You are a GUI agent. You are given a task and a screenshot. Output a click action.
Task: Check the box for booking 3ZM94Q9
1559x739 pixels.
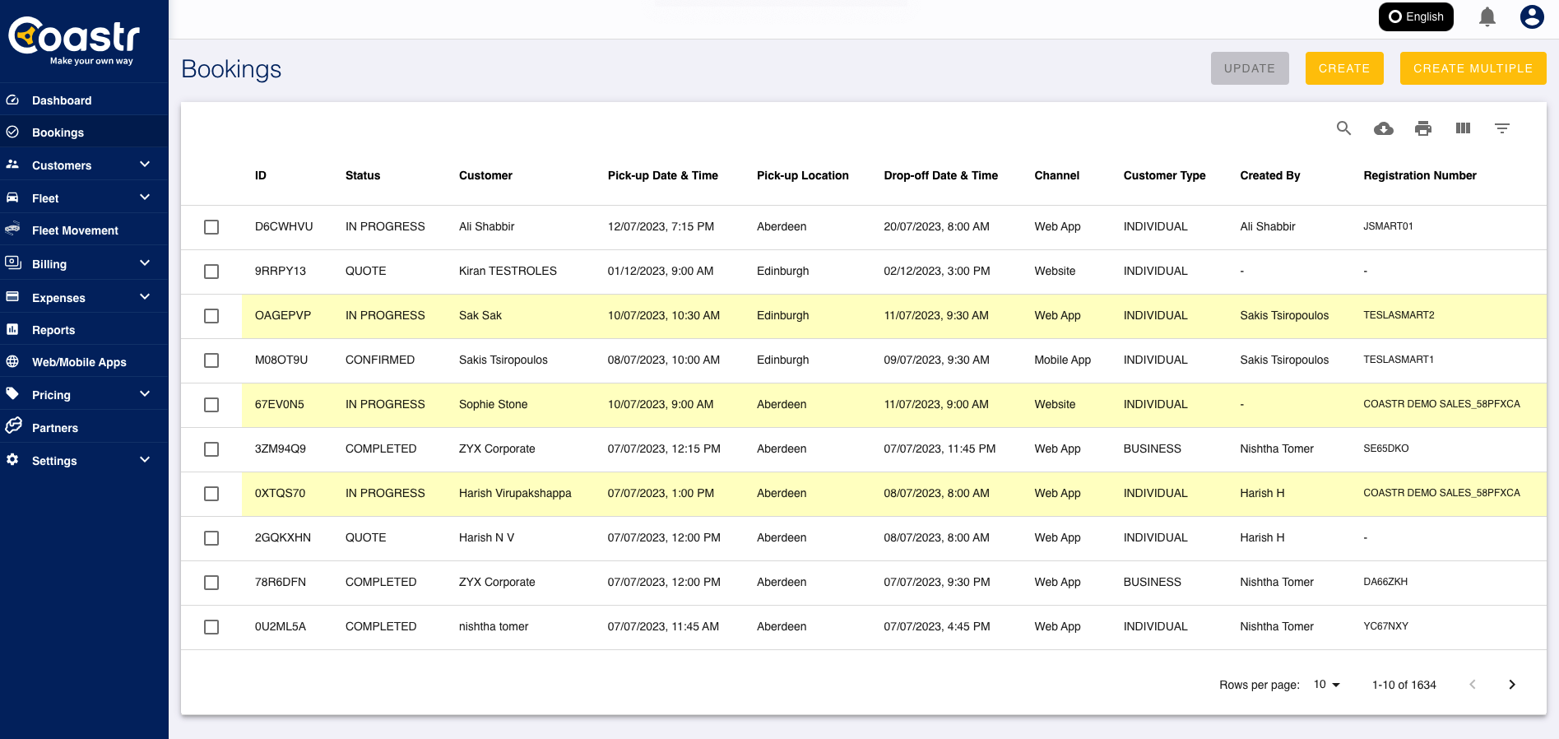point(211,449)
